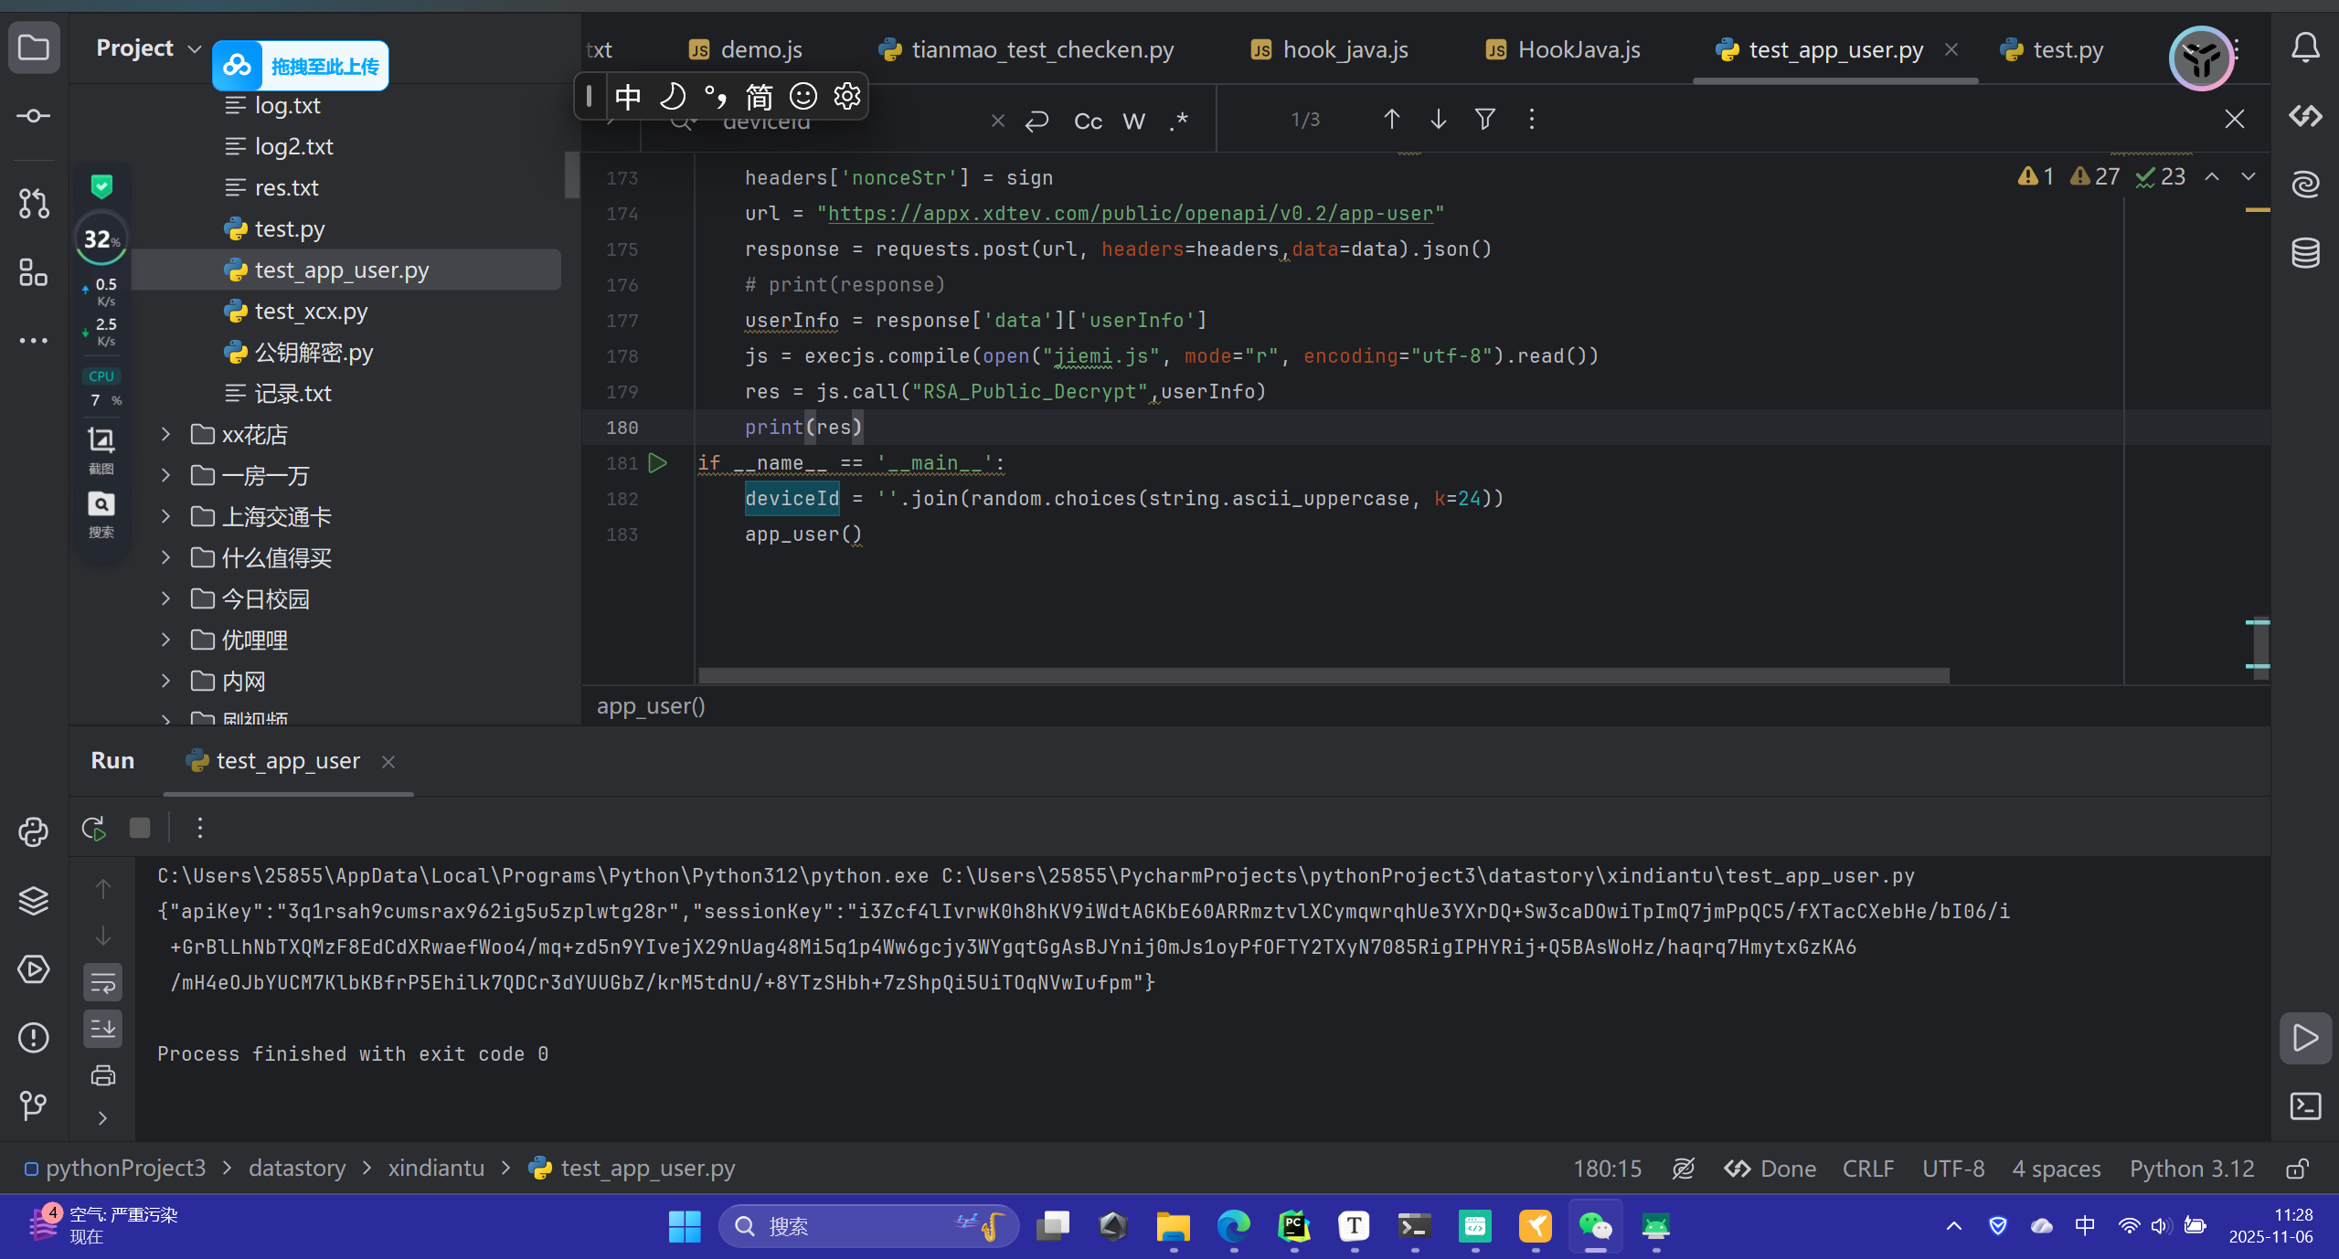Click the Stop process button
This screenshot has height=1259, width=2339.
click(x=140, y=828)
